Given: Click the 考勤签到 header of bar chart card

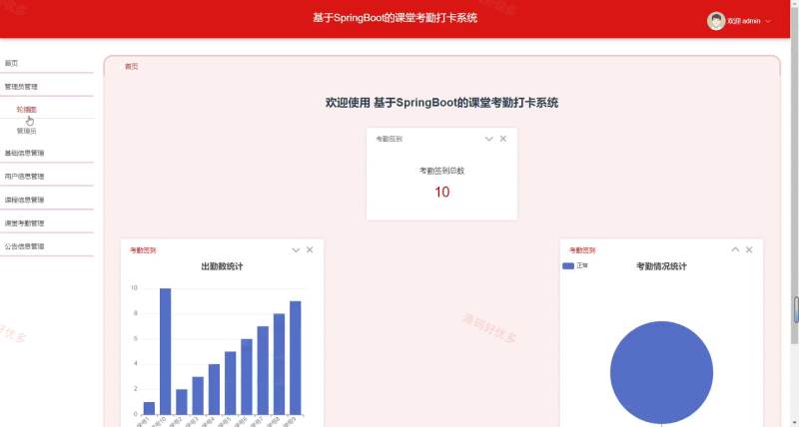Looking at the screenshot, I should pyautogui.click(x=143, y=250).
